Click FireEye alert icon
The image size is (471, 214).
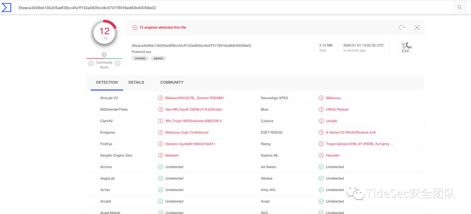coord(160,144)
